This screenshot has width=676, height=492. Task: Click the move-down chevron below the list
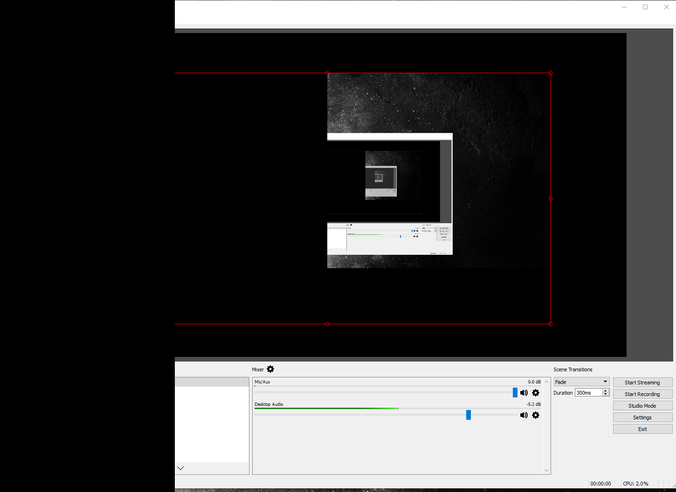coord(180,468)
